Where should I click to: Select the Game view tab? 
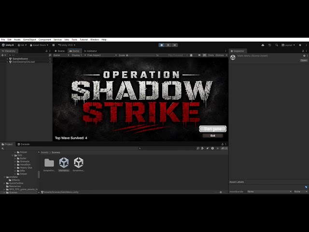click(x=74, y=51)
